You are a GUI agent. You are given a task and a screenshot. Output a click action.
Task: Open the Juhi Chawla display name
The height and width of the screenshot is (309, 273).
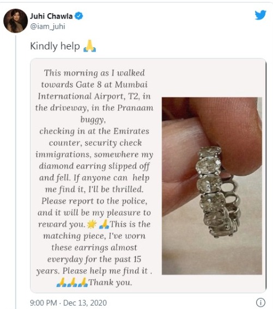[x=51, y=16]
